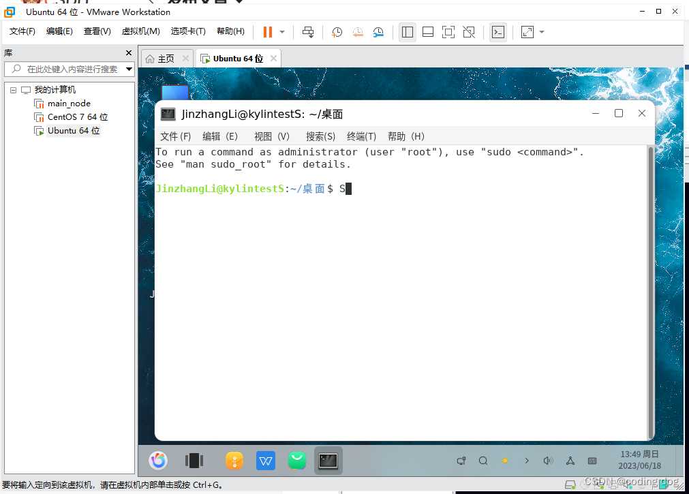Click the blue desktop icon behind the terminal

click(175, 92)
